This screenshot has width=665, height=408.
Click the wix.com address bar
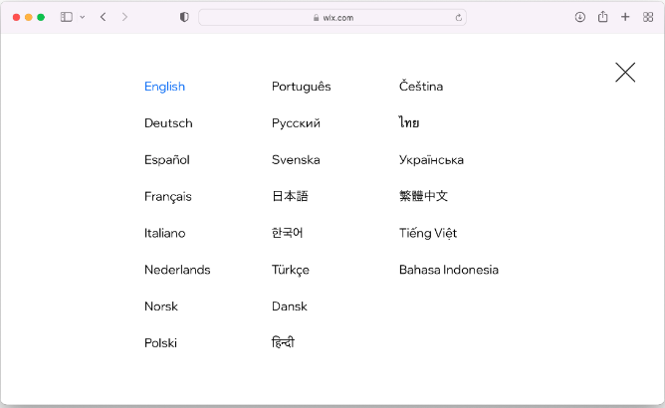pyautogui.click(x=332, y=17)
